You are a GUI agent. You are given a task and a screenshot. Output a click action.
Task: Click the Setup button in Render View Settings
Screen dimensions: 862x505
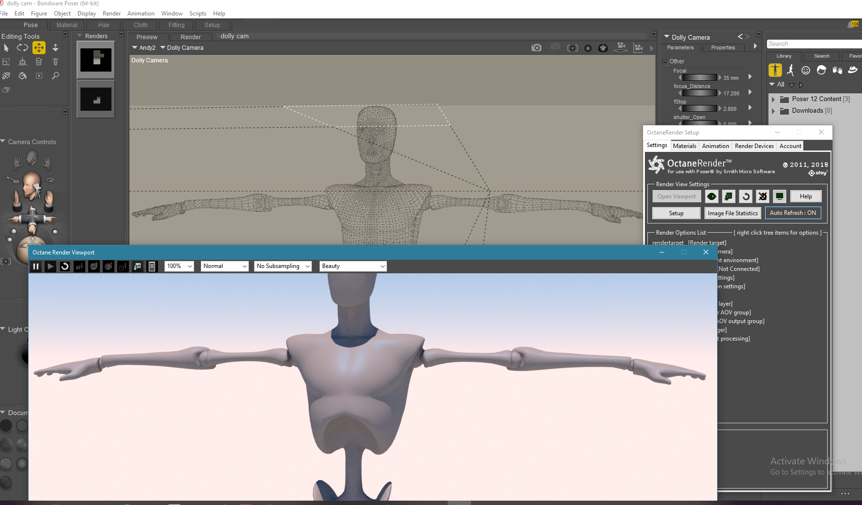[x=676, y=213]
